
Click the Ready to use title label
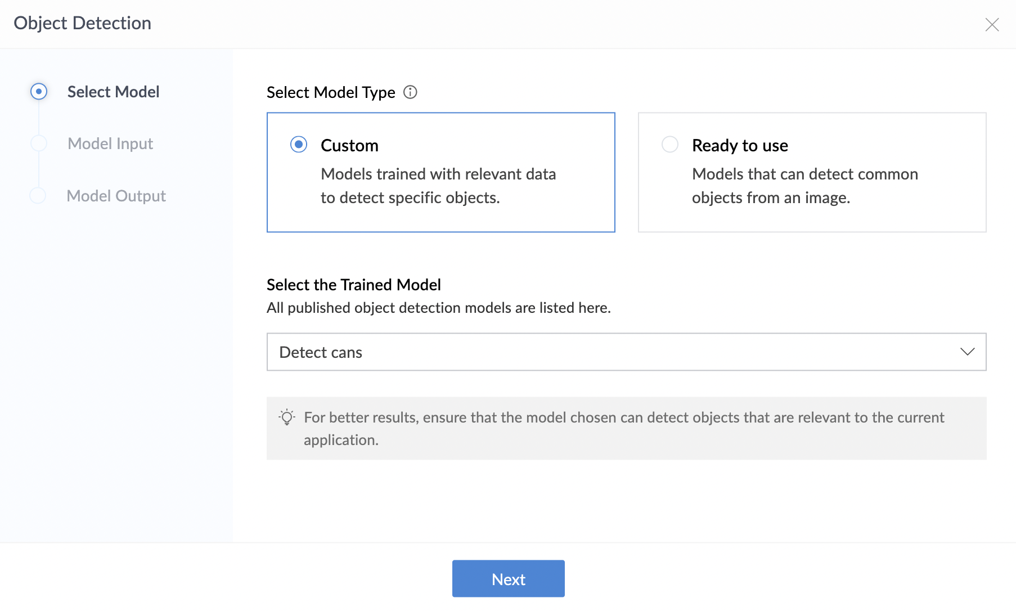point(740,145)
